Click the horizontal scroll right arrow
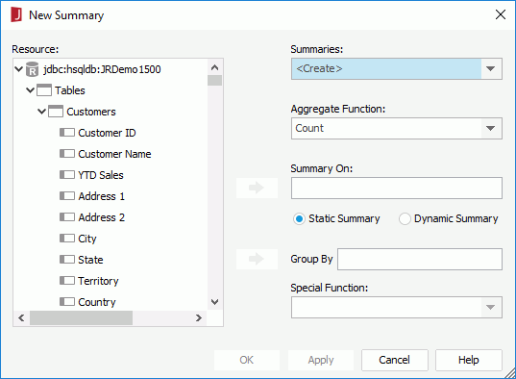 (199, 318)
